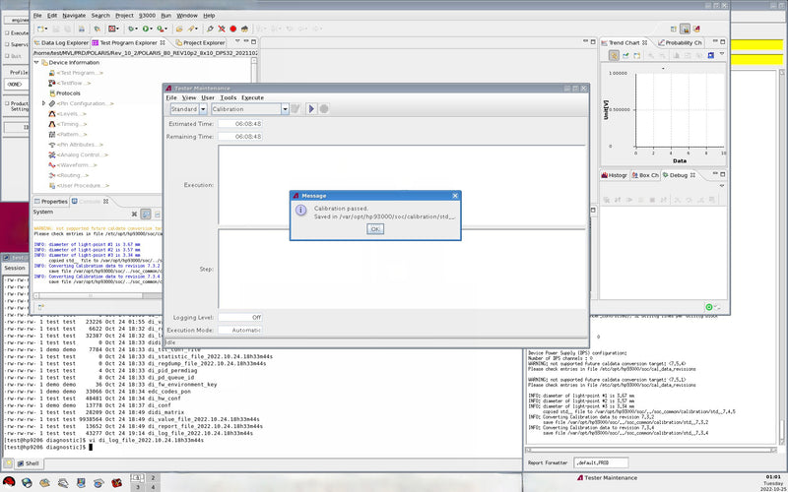The image size is (788, 492).
Task: Open the 93000 menu in main window
Action: (x=147, y=16)
